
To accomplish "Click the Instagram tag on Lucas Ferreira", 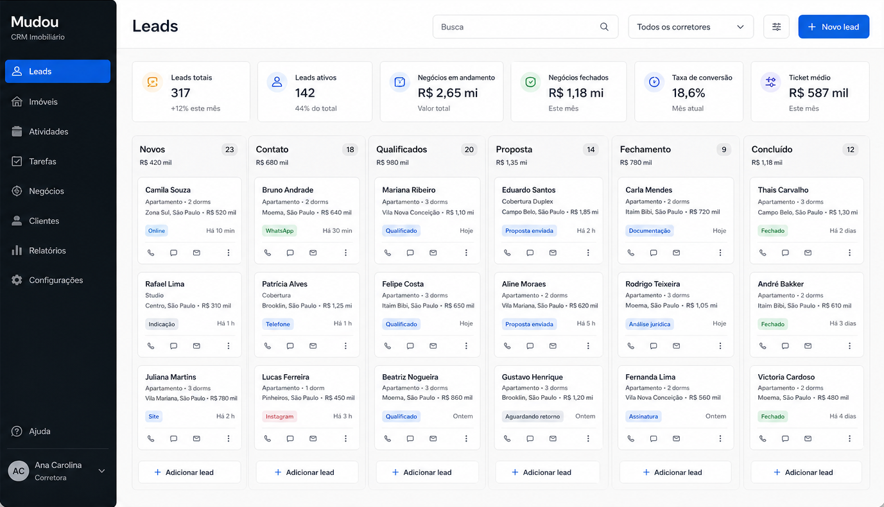I will (279, 417).
